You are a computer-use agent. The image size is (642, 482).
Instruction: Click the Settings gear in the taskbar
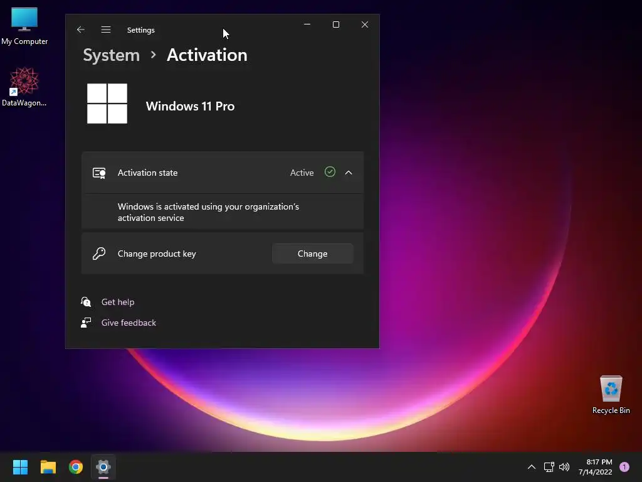[103, 467]
